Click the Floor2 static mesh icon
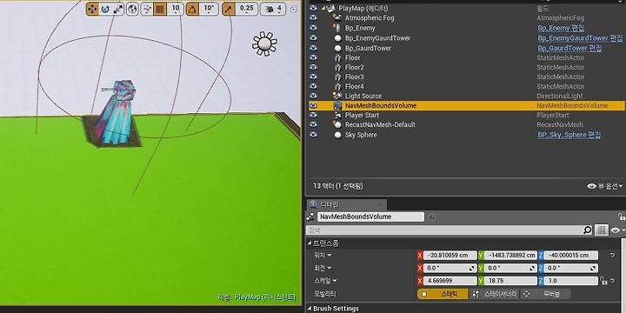The height and width of the screenshot is (313, 626). click(x=337, y=68)
